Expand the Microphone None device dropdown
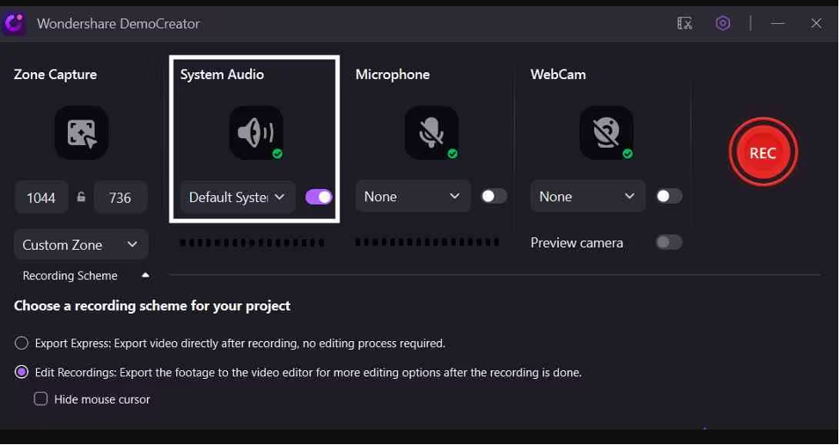Viewport: 840px width, 445px height. (413, 197)
